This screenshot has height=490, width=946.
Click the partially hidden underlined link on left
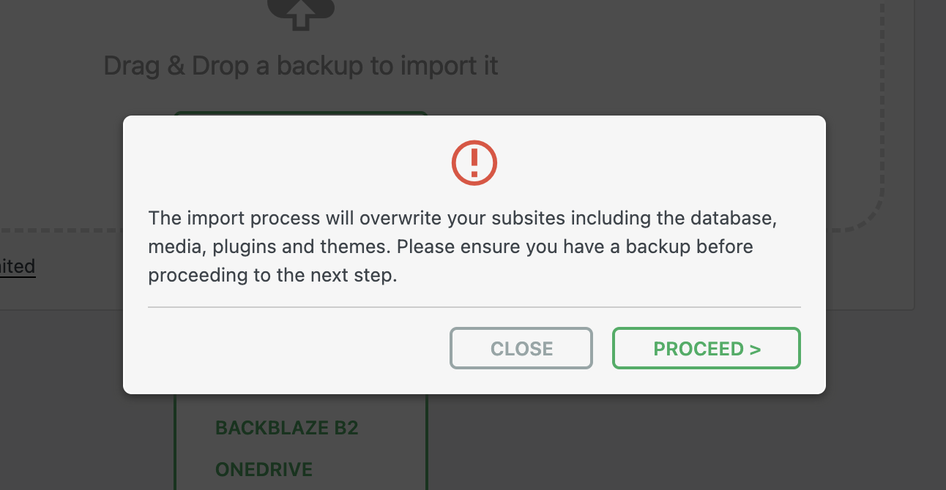coord(18,266)
